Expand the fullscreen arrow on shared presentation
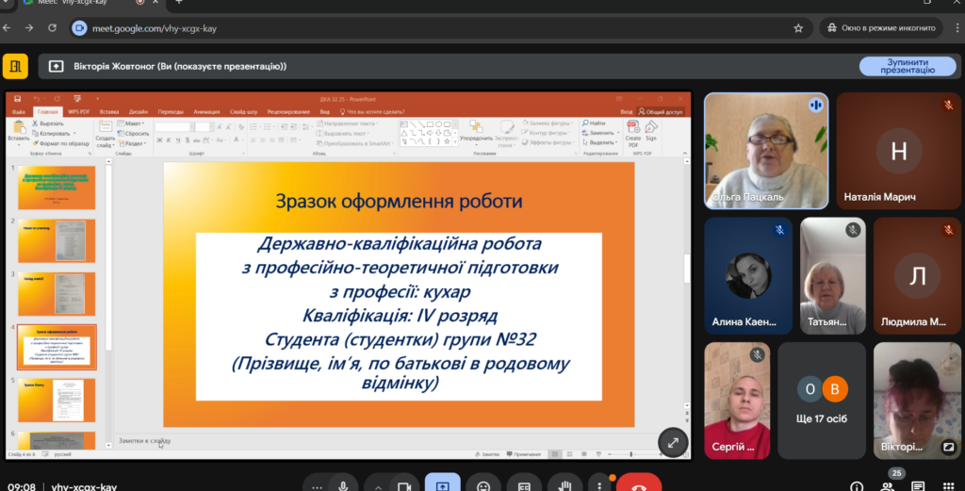 (673, 441)
